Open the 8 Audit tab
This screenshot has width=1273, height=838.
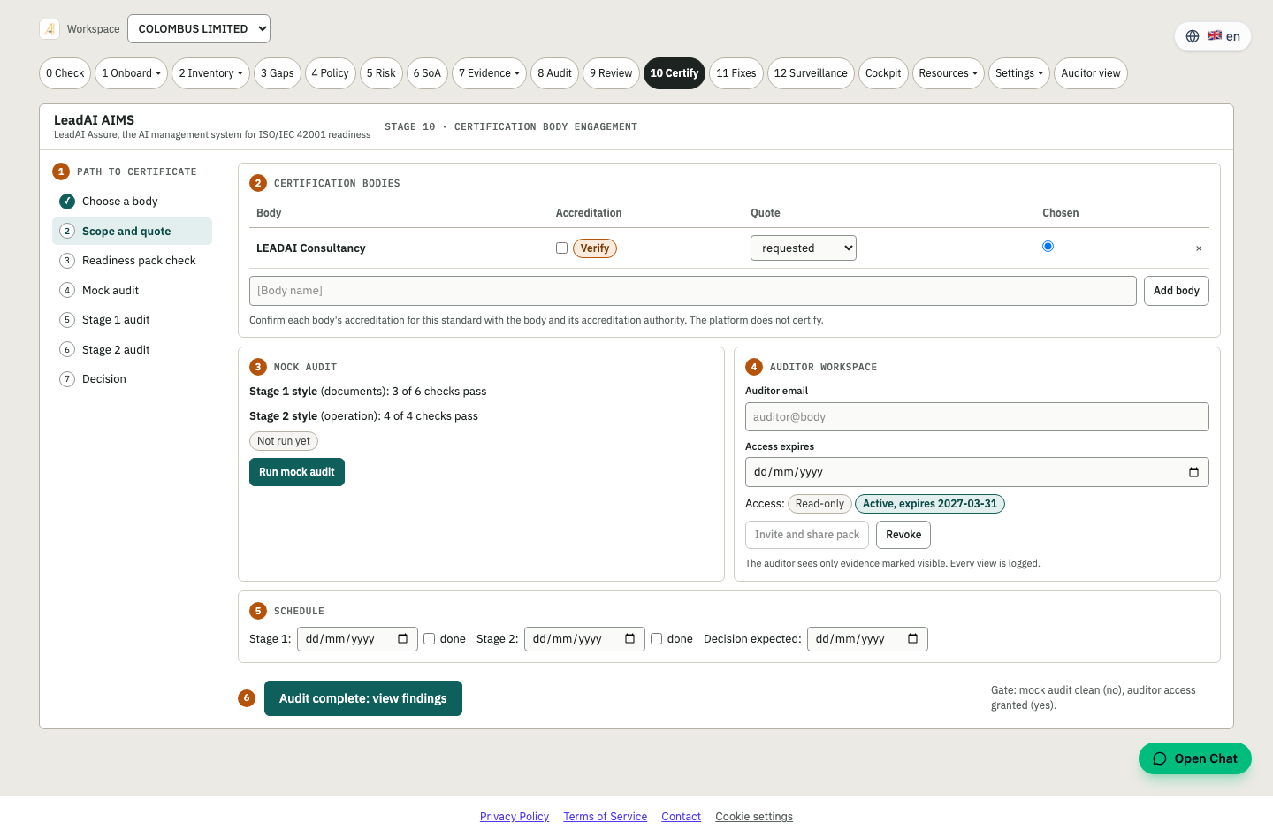point(555,73)
